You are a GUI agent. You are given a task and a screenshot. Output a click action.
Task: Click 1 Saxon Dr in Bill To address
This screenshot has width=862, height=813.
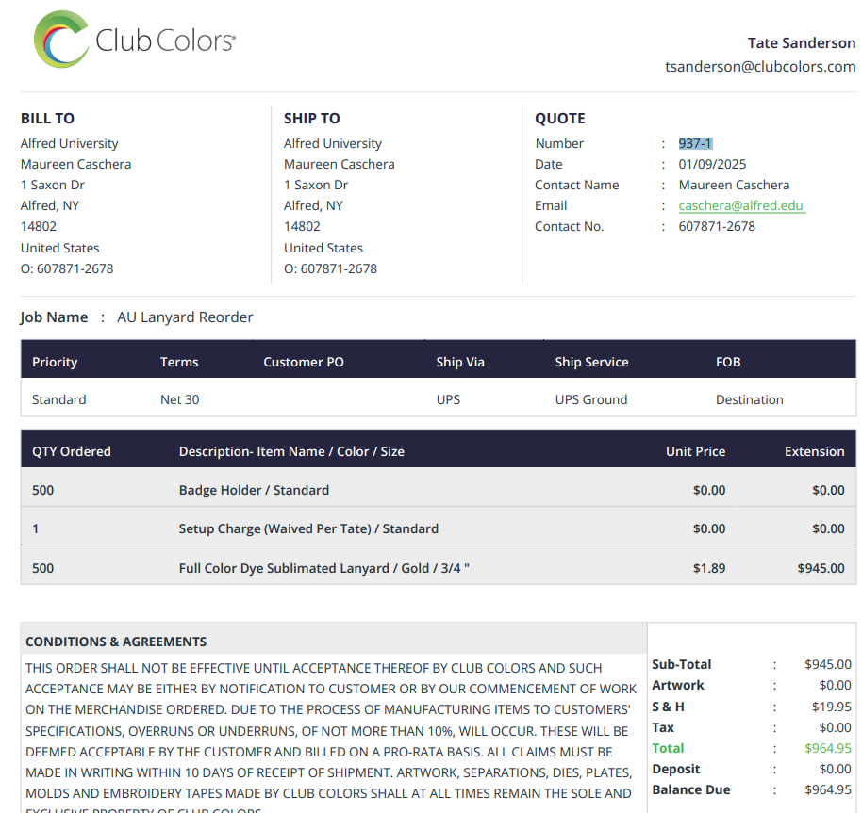(53, 185)
